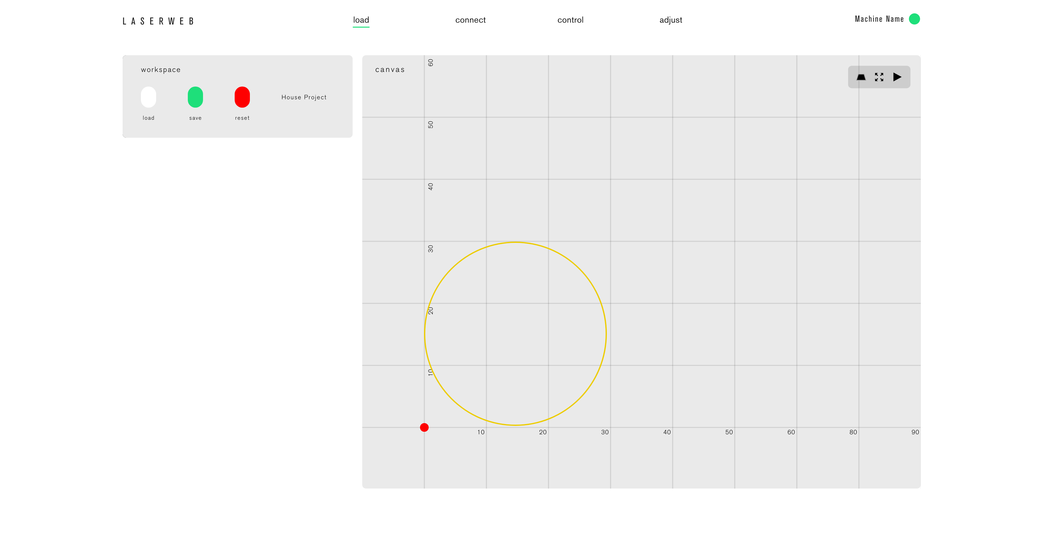The height and width of the screenshot is (536, 1043).
Task: Select the red origin point on canvas
Action: [424, 427]
